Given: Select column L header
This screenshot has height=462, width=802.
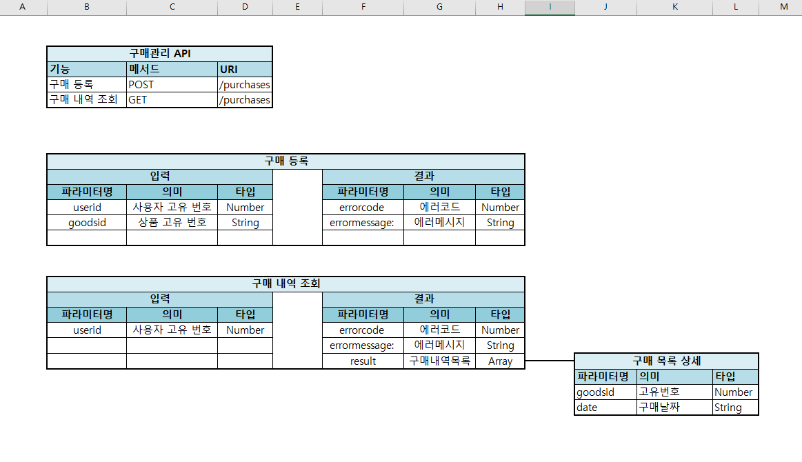Looking at the screenshot, I should 736,7.
